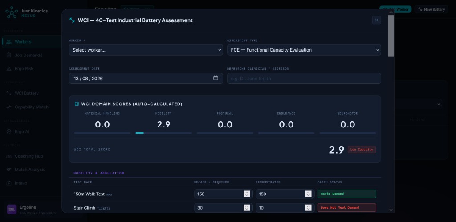Viewport: 456px width, 222px height.
Task: Click the Stair Climb row name
Action: (x=84, y=208)
